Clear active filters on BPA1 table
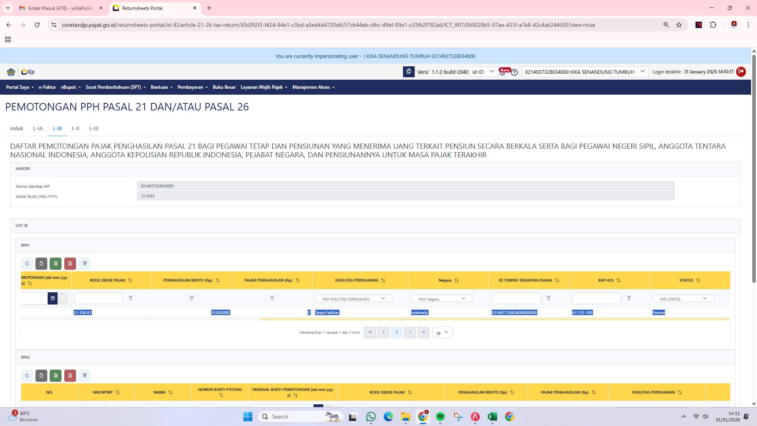Screen dimensions: 757x426 coord(85,263)
